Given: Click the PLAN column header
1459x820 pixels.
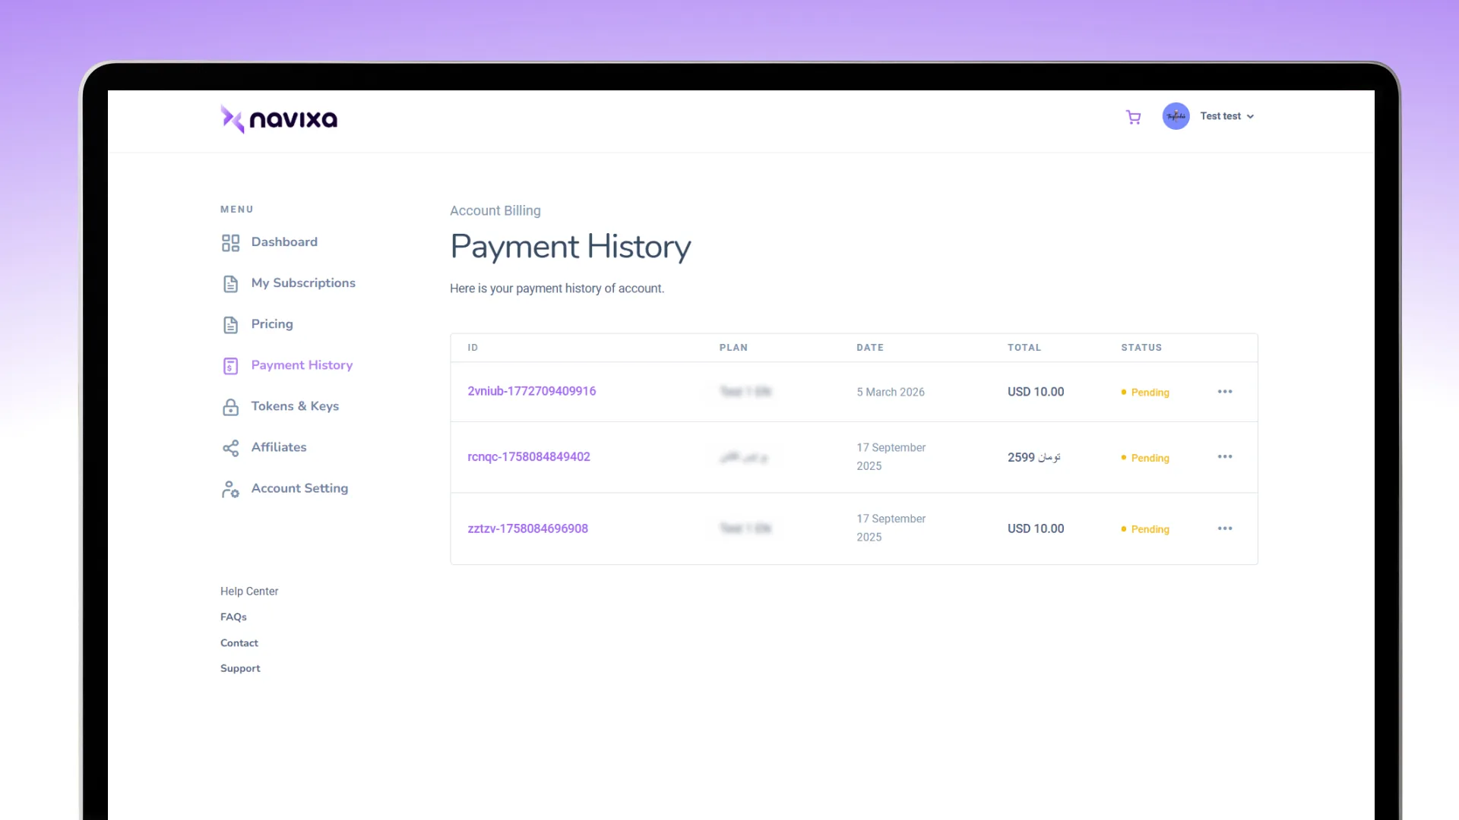Looking at the screenshot, I should click(733, 348).
